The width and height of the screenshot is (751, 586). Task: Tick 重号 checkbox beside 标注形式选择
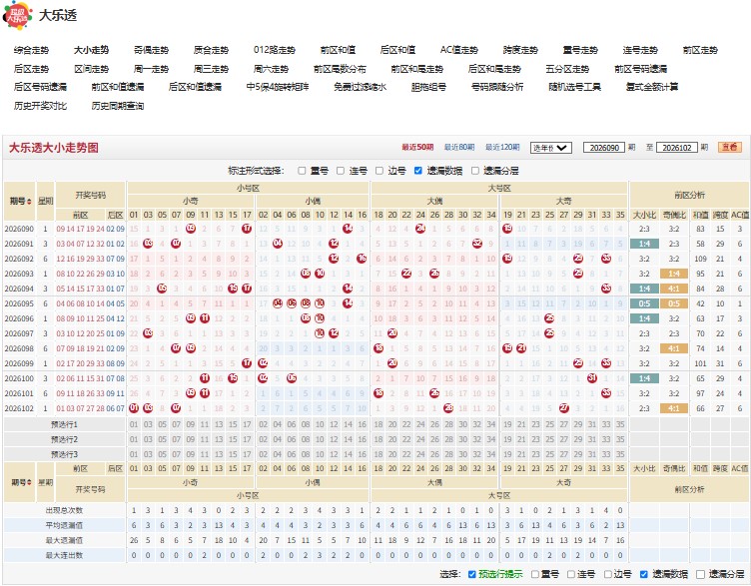click(x=302, y=171)
